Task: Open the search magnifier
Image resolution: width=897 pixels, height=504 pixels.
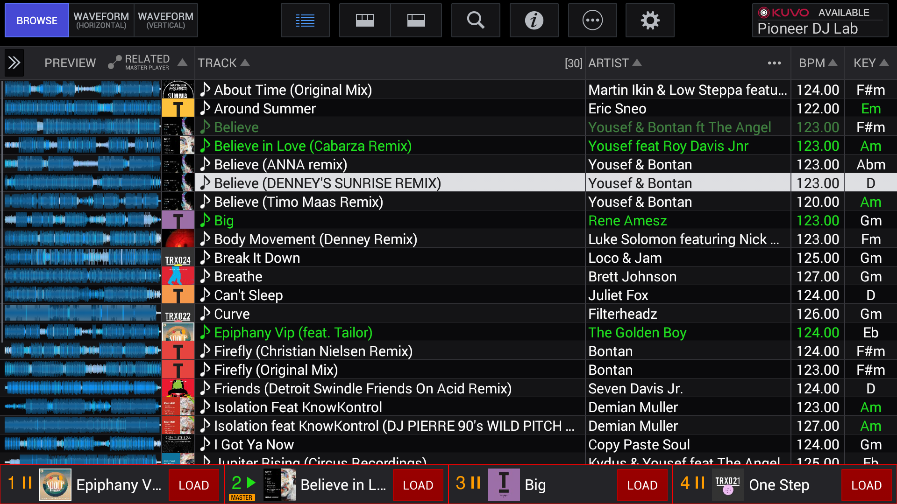Action: point(476,21)
